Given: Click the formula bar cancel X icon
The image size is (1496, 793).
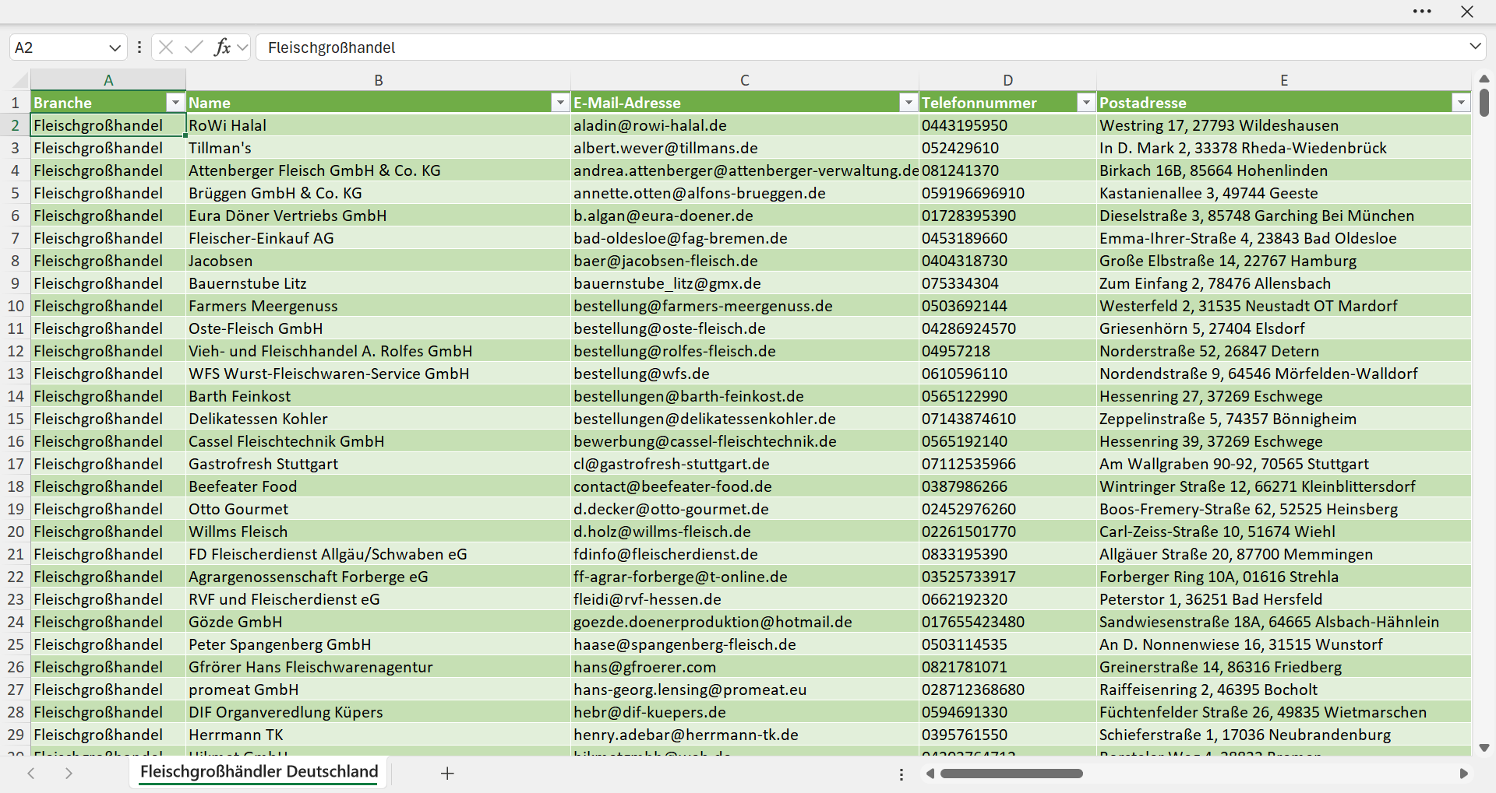Looking at the screenshot, I should (166, 47).
